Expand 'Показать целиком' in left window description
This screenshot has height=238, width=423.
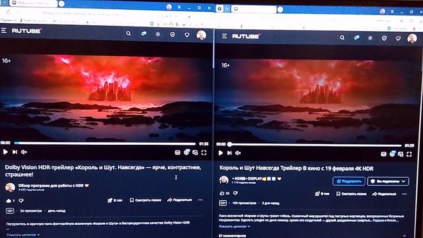click(23, 235)
